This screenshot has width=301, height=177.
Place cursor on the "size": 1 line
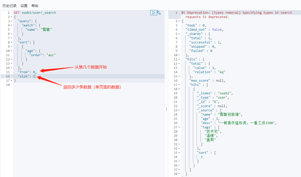click(26, 76)
